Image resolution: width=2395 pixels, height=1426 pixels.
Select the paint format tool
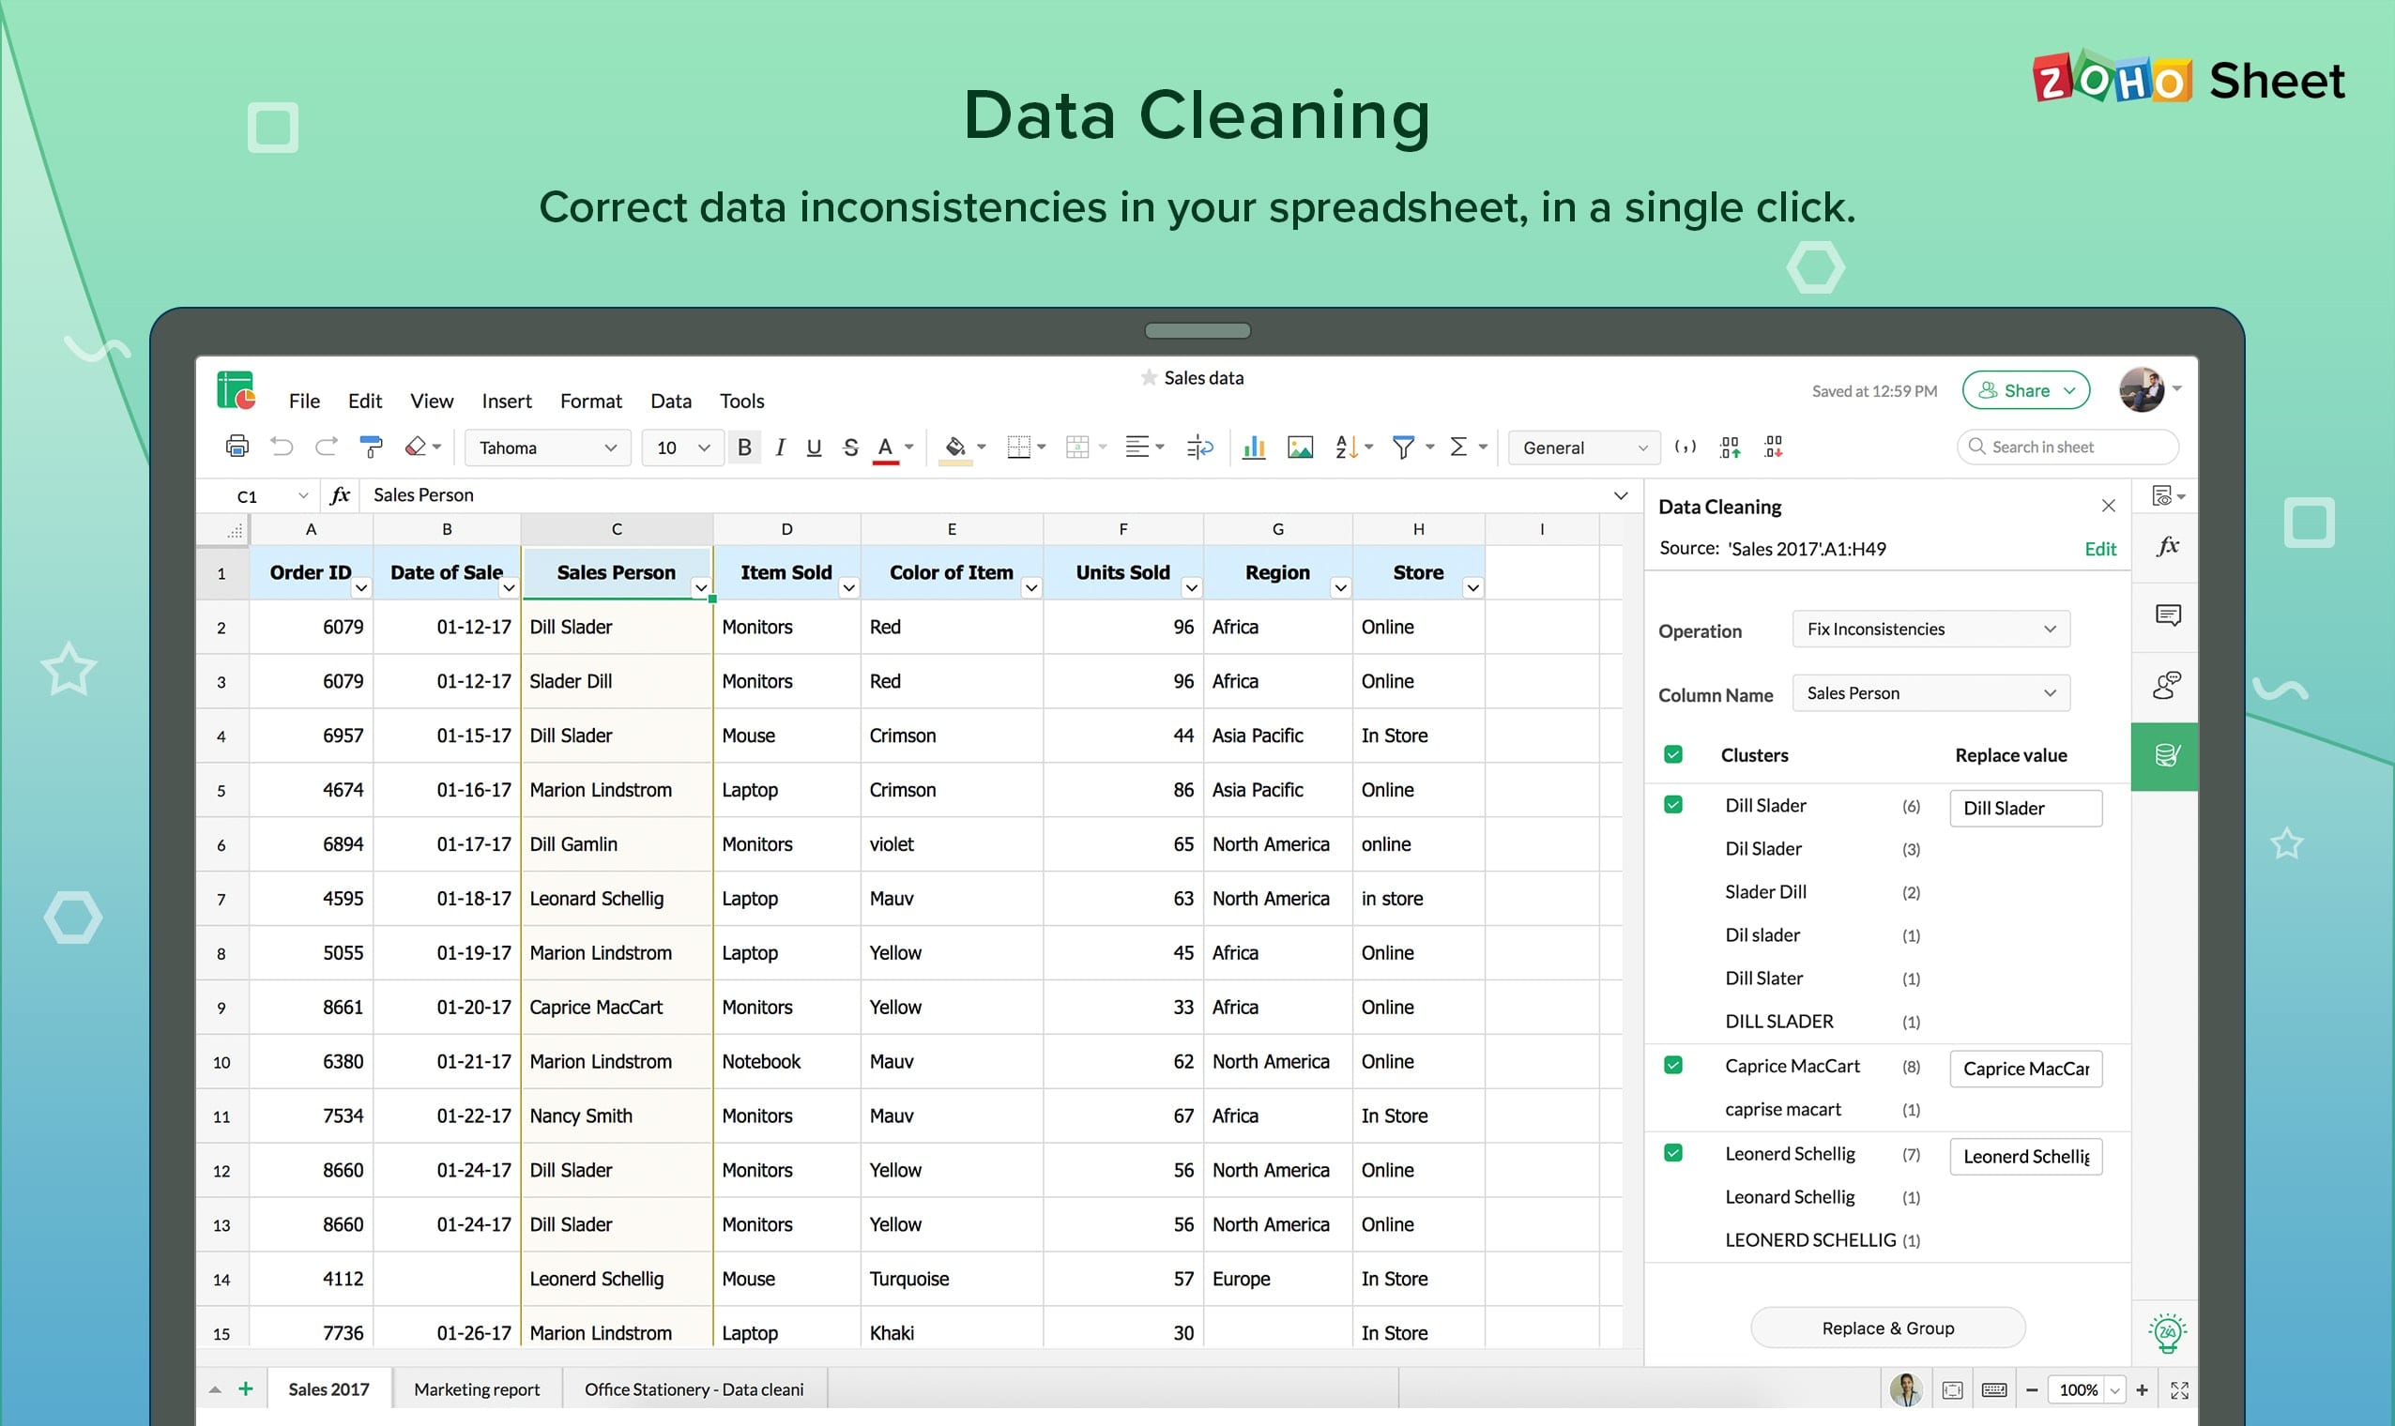point(370,447)
